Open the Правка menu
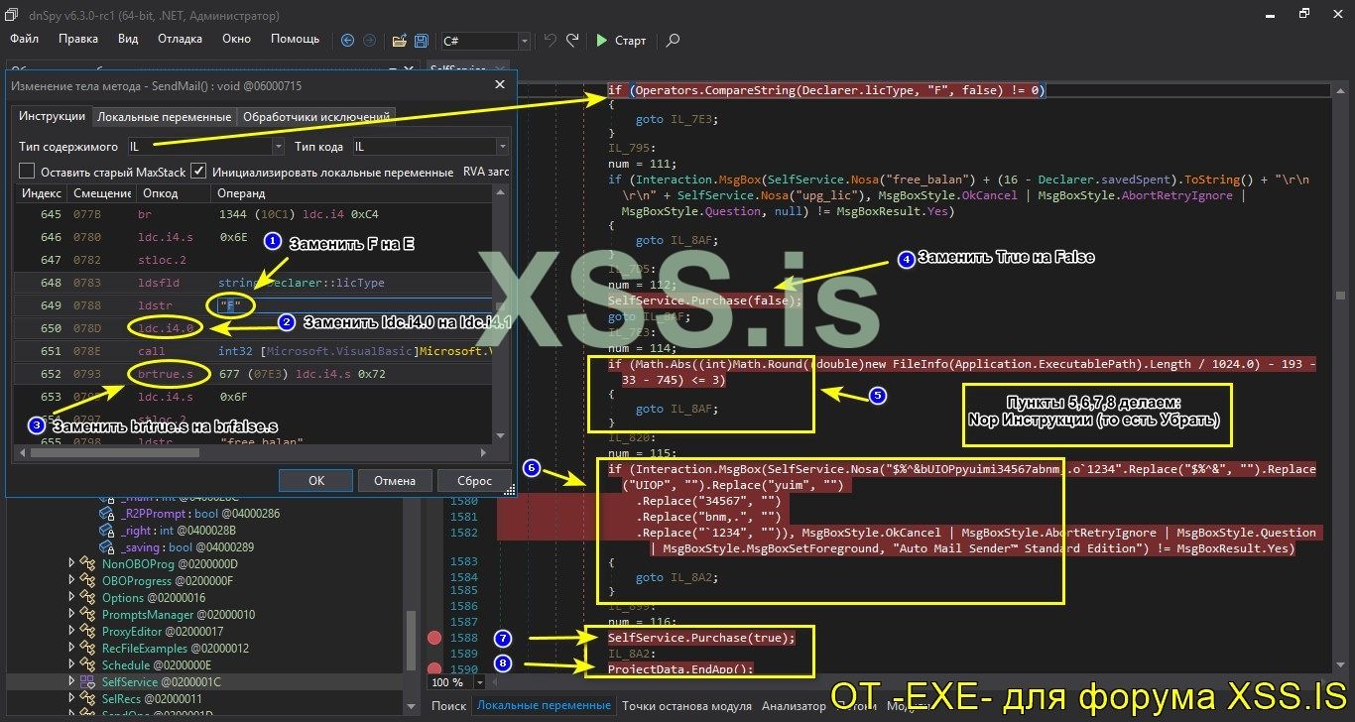This screenshot has width=1355, height=722. [x=78, y=39]
